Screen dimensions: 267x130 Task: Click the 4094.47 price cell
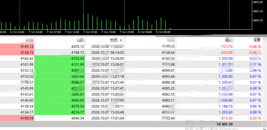[168, 70]
